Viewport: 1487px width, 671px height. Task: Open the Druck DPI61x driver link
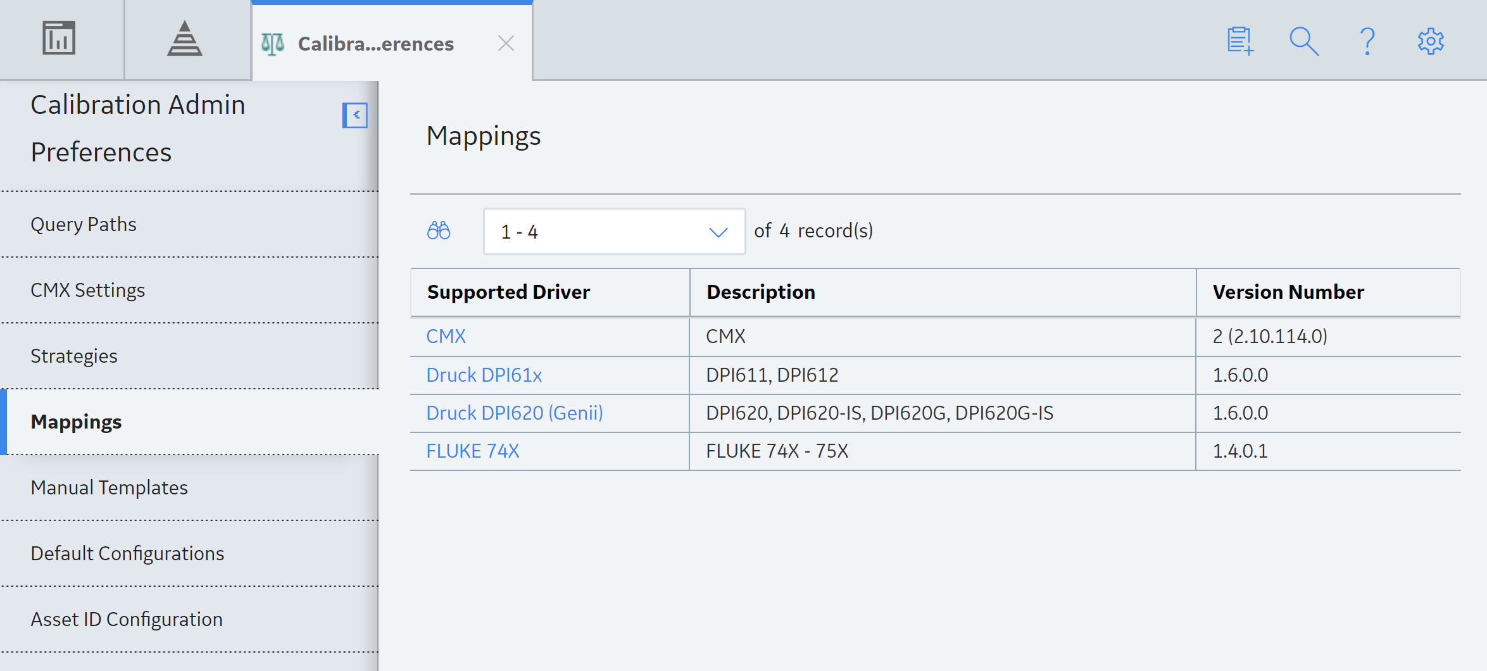484,375
